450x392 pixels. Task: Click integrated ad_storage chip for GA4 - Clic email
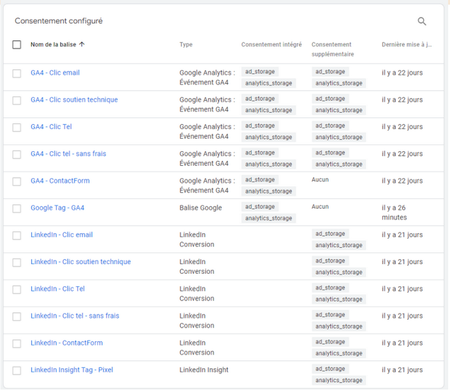[x=260, y=72]
